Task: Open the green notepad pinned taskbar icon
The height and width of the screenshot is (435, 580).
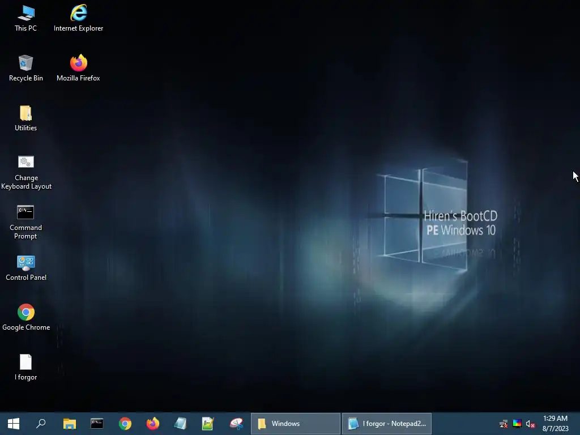Action: coord(208,424)
